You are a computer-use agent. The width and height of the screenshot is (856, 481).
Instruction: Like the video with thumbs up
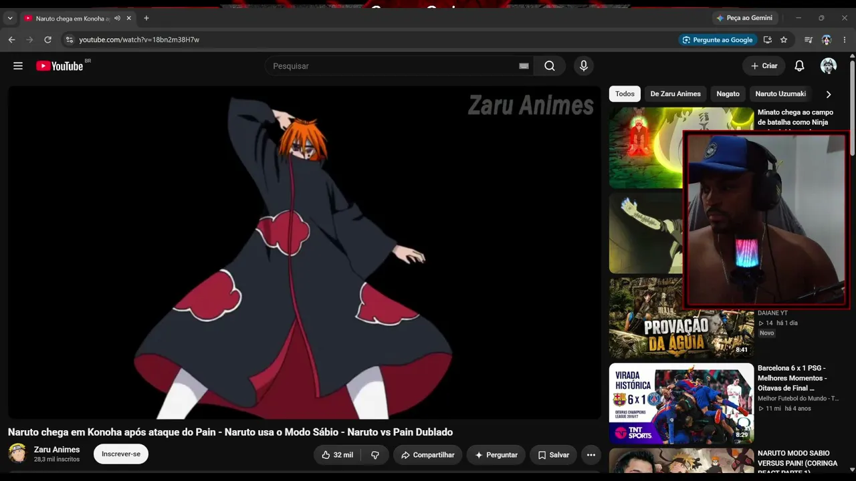tap(337, 455)
